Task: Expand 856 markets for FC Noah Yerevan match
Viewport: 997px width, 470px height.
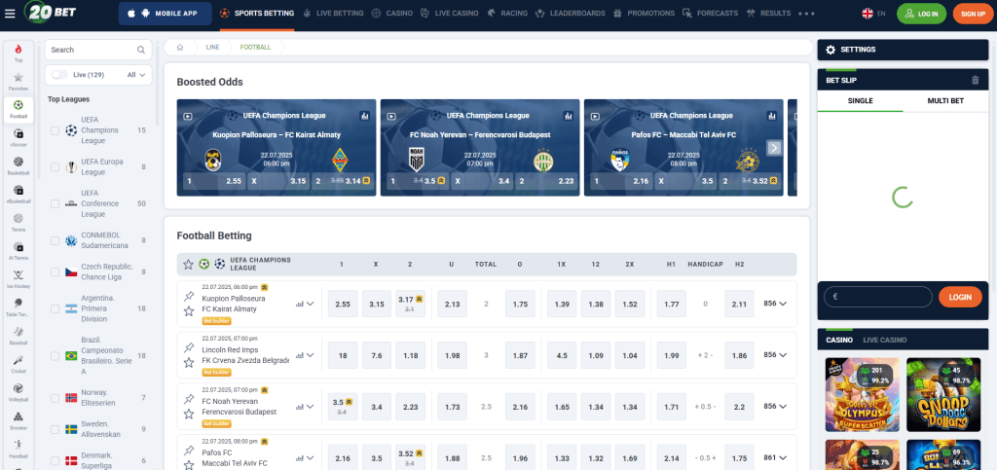Action: 775,406
